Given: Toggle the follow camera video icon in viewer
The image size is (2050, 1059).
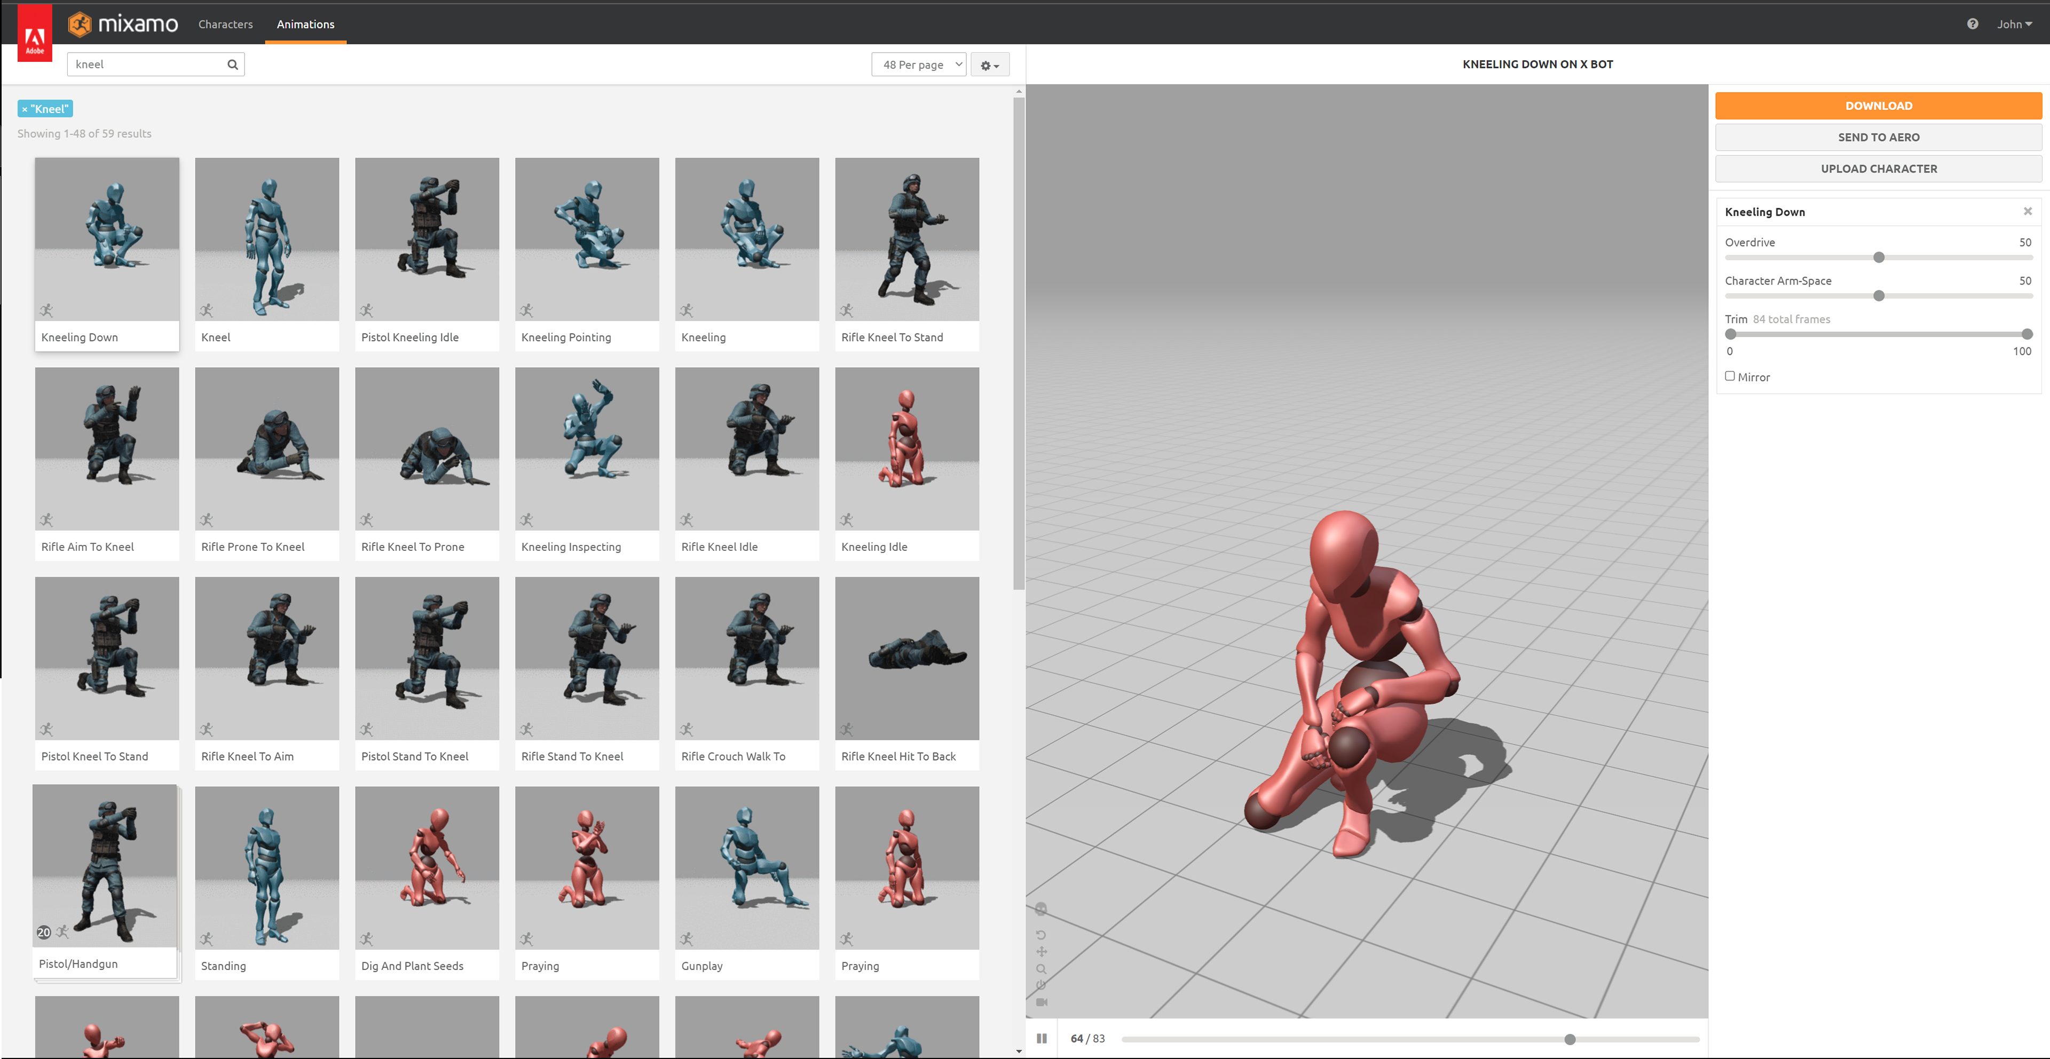Looking at the screenshot, I should pos(1042,1002).
